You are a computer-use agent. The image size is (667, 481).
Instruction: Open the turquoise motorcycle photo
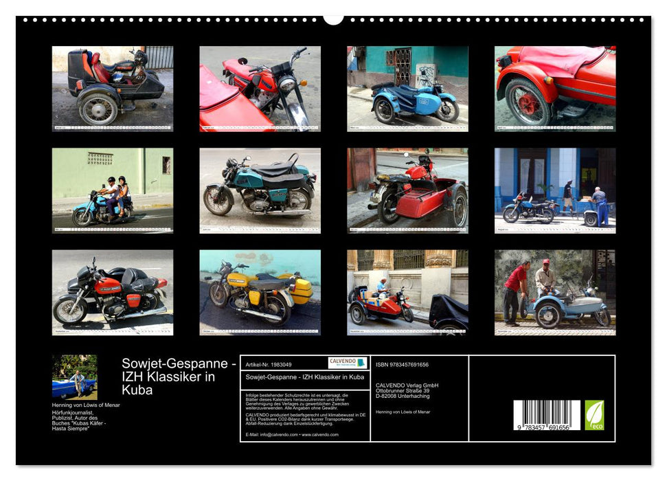click(x=260, y=190)
